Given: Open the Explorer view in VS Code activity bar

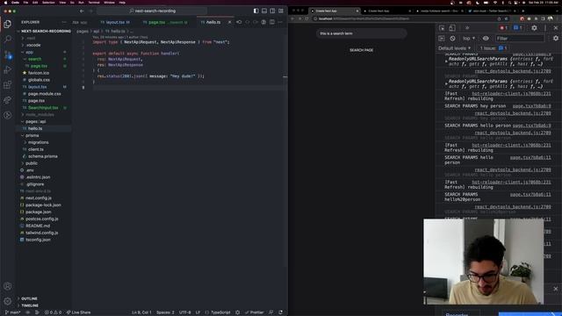Looking at the screenshot, I should coord(8,24).
